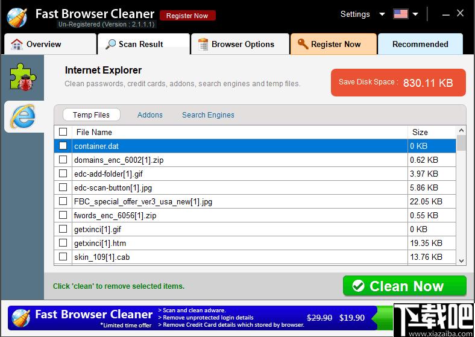This screenshot has width=475, height=337.
Task: Click the file list scrollbar thumb
Action: click(x=461, y=143)
